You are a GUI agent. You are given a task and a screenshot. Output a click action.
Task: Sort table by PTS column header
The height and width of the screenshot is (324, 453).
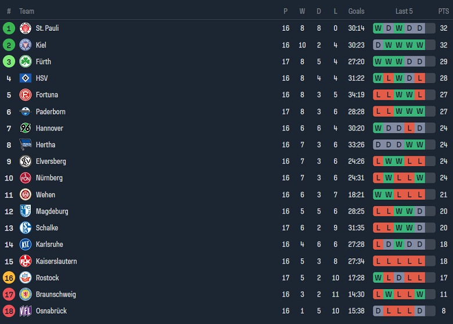[x=443, y=11]
